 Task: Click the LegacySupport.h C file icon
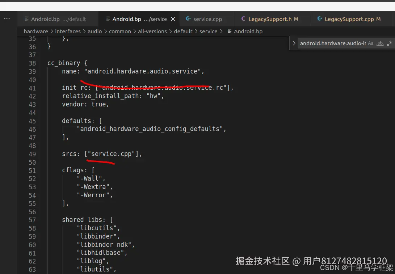(x=243, y=18)
